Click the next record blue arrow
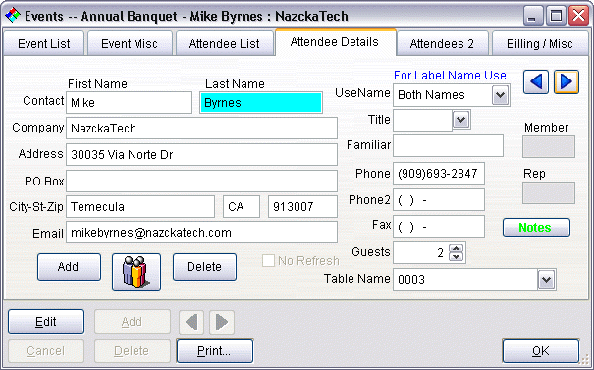594x370 pixels. pos(567,81)
